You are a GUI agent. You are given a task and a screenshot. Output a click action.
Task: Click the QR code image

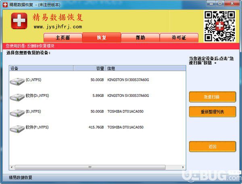tap(220, 26)
